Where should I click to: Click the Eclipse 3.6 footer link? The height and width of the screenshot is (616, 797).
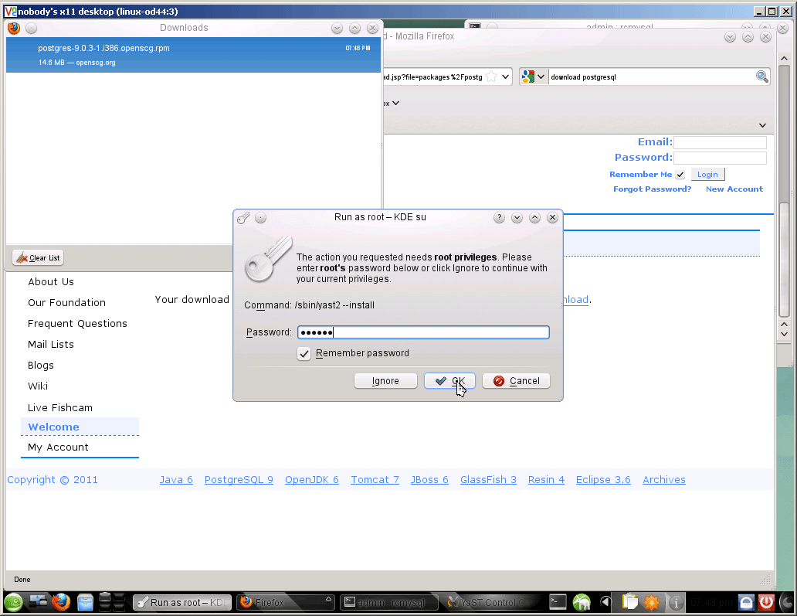click(x=603, y=480)
